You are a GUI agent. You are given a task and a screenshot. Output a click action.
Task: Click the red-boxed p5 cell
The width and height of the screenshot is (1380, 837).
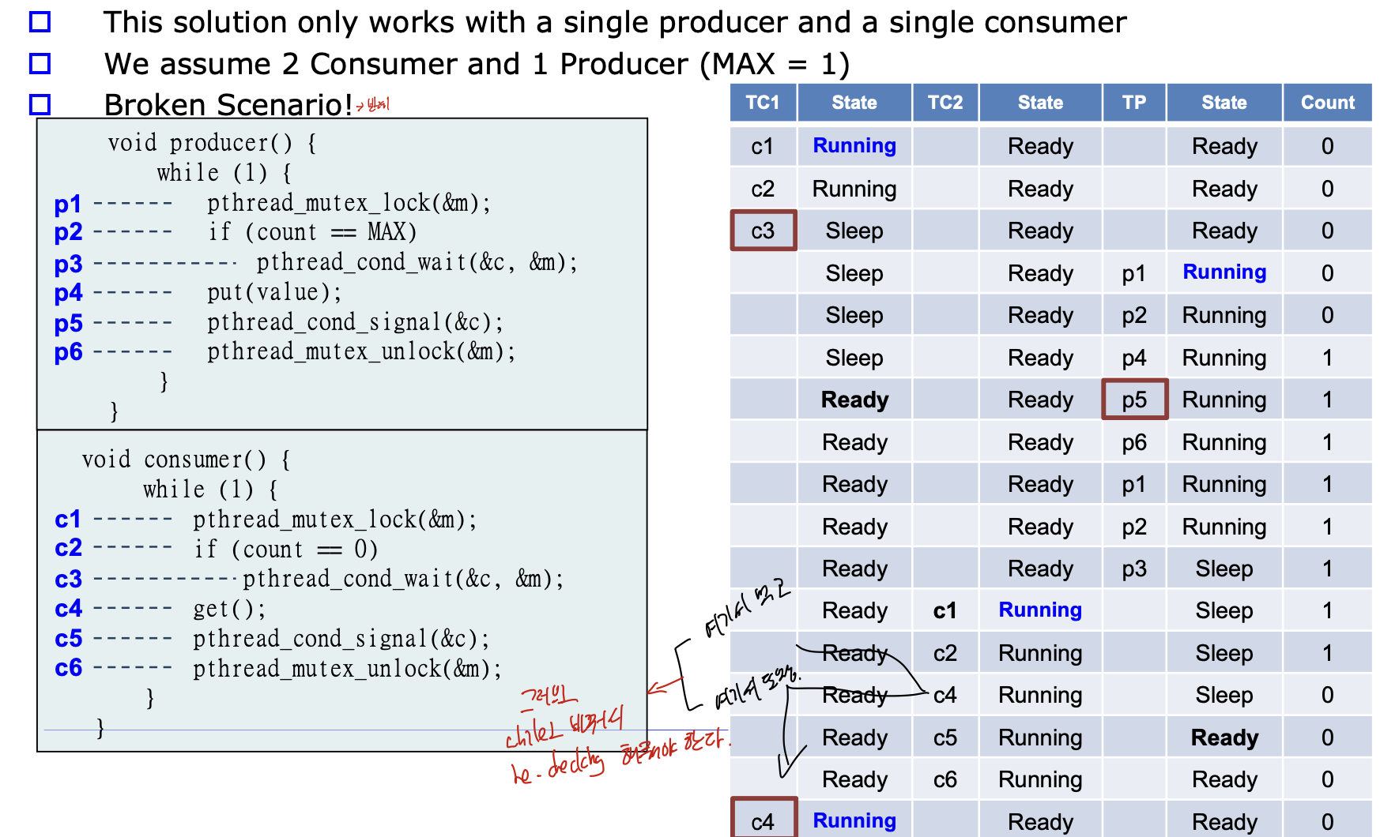coord(1134,400)
